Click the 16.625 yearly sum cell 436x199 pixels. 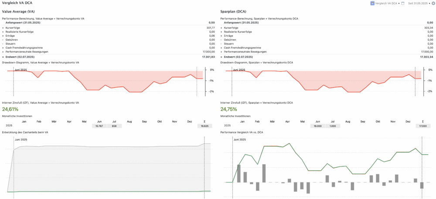[x=204, y=126]
